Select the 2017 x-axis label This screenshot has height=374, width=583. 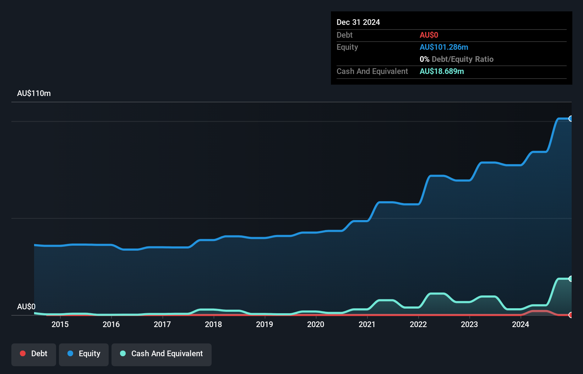tap(162, 324)
